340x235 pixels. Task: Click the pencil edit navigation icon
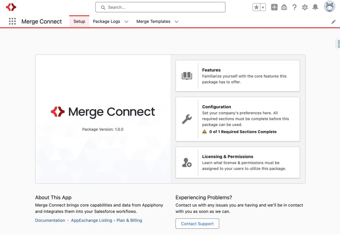pos(333,22)
